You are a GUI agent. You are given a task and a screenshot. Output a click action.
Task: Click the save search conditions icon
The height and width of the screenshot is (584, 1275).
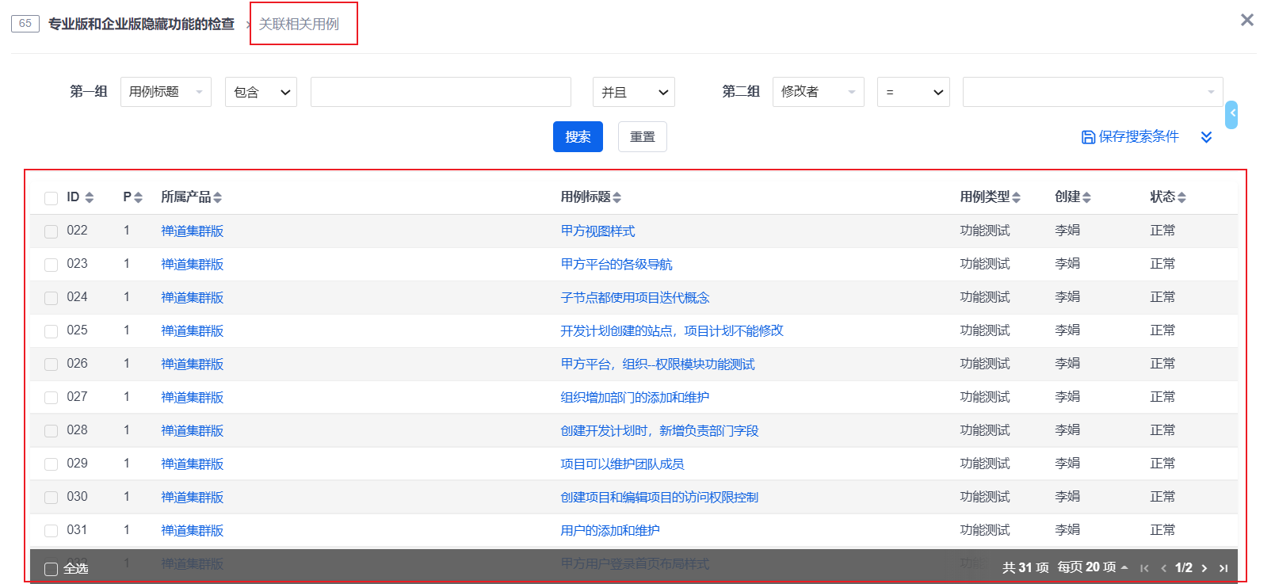(x=1088, y=137)
